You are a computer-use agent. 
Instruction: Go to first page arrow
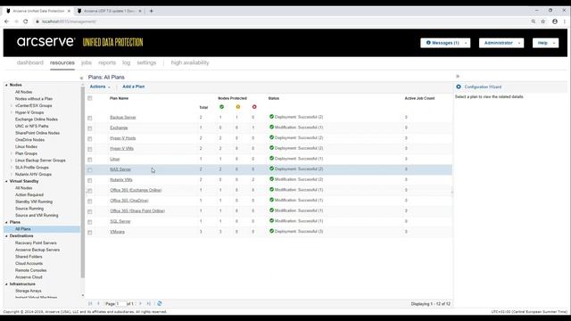pyautogui.click(x=90, y=303)
